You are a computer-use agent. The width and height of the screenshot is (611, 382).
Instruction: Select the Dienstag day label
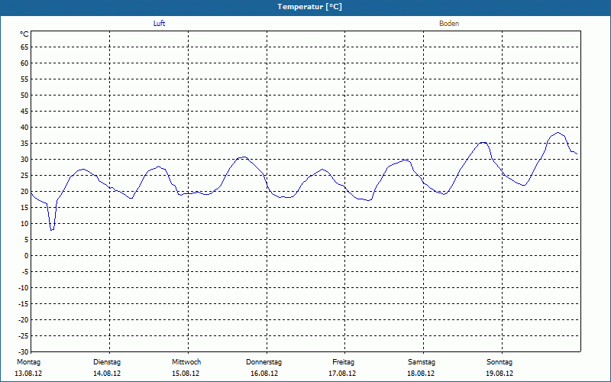pos(107,362)
